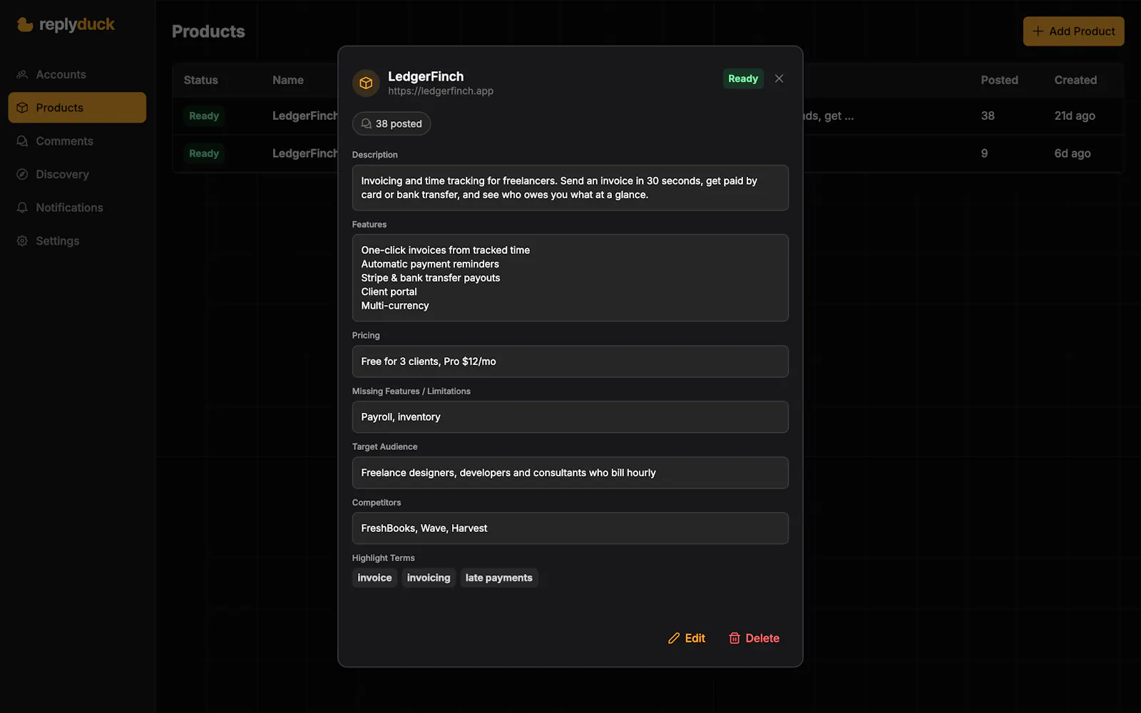Open Accounts in the sidebar
The width and height of the screenshot is (1141, 713).
tap(77, 74)
